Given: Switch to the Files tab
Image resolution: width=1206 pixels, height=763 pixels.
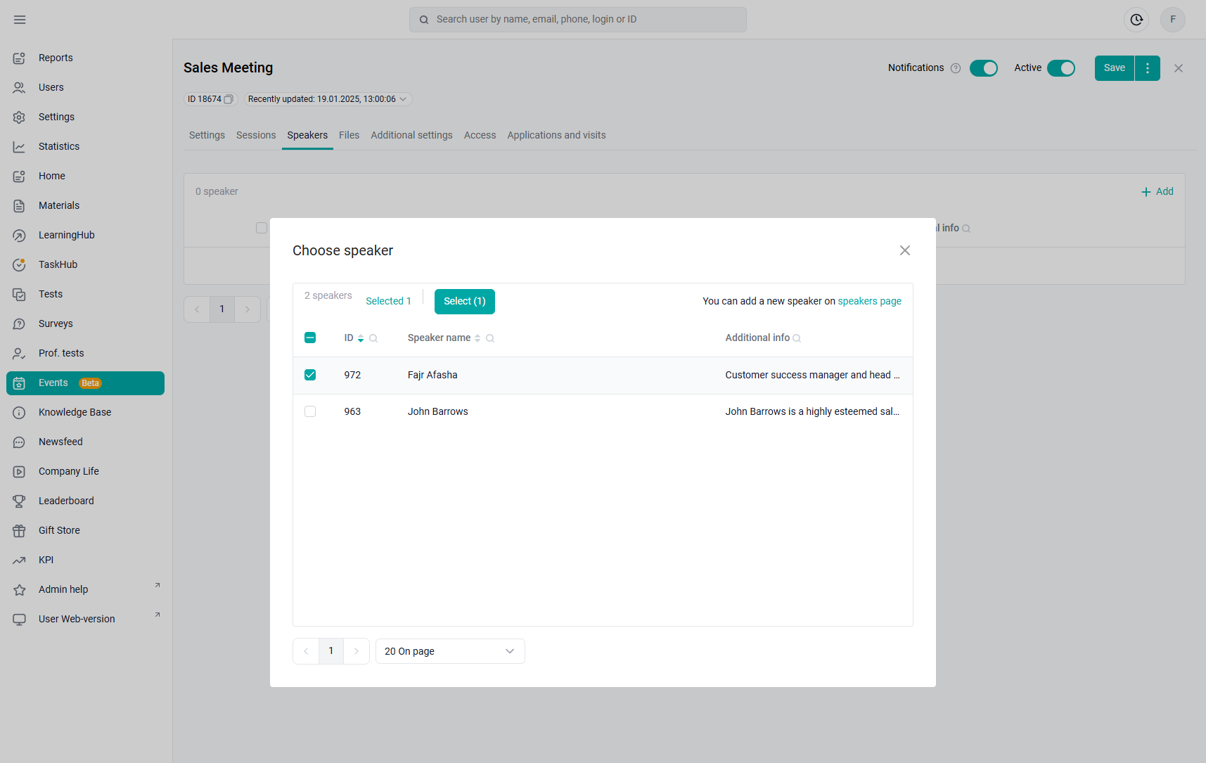Looking at the screenshot, I should [349, 135].
